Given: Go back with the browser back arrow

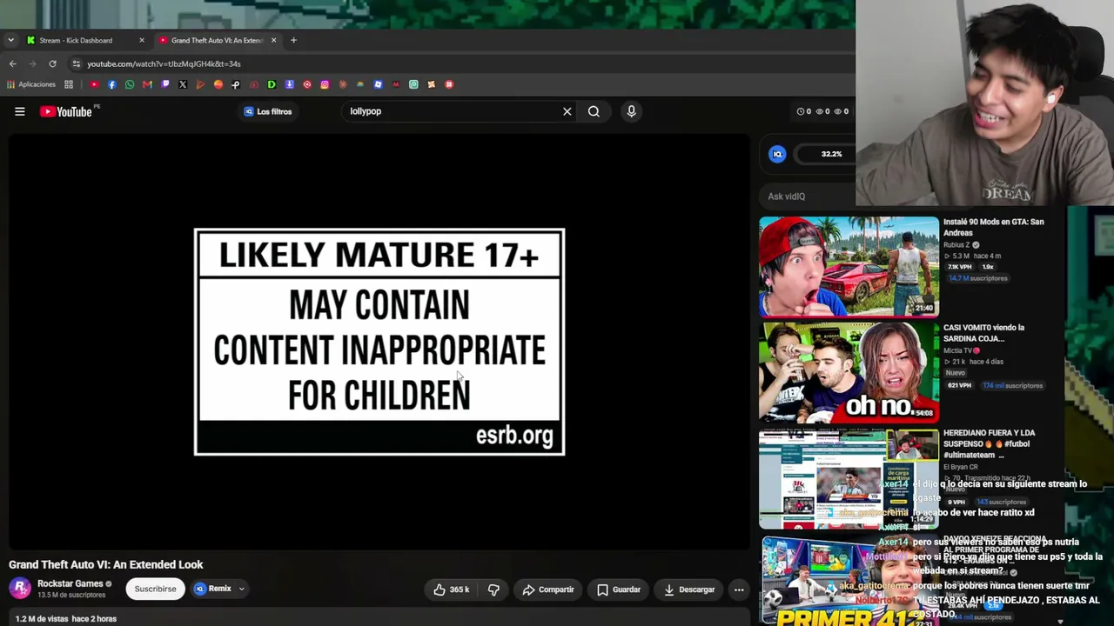Looking at the screenshot, I should click(x=12, y=63).
